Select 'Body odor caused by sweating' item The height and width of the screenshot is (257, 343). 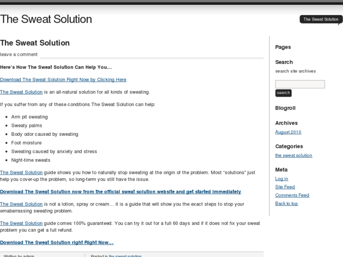coord(45,134)
